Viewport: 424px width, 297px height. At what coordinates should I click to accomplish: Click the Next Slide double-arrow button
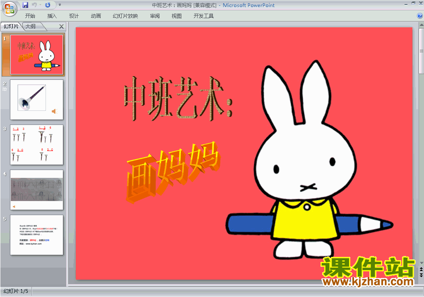(x=421, y=275)
